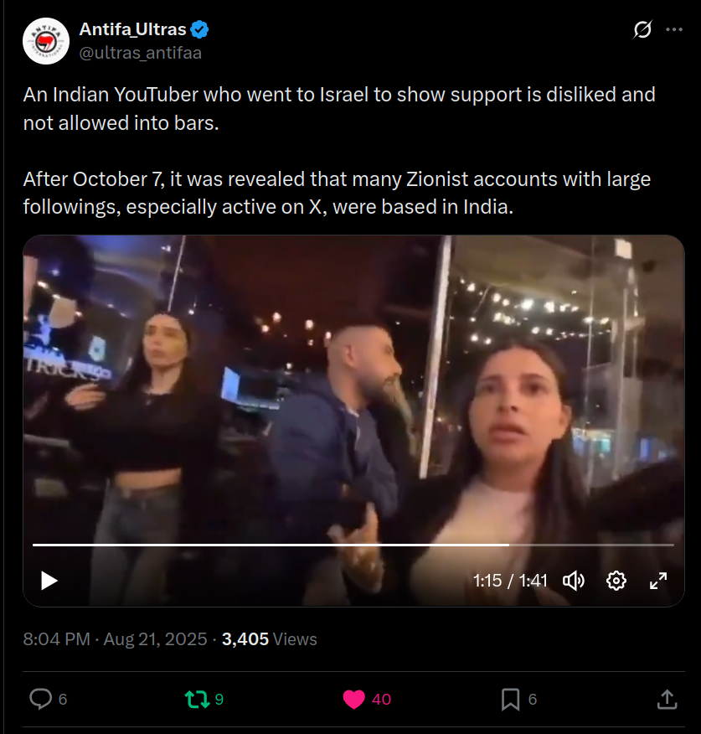Open the share post icon

coord(667,700)
